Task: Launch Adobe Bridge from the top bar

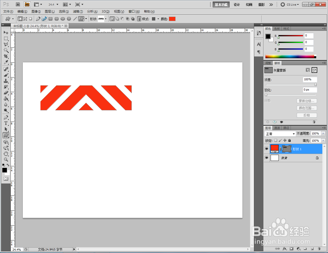Action: click(x=18, y=5)
